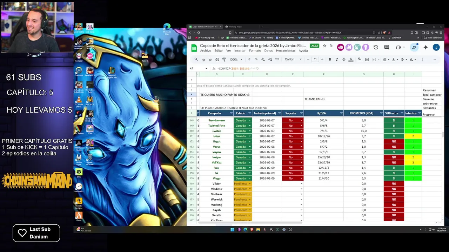Open Soporte dropdown in Twitch row
Screen dimensions: 449x252
tap(301, 131)
